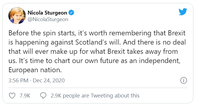
Task: Click the 'independent,' line of the tweet
Action: click(94, 61)
